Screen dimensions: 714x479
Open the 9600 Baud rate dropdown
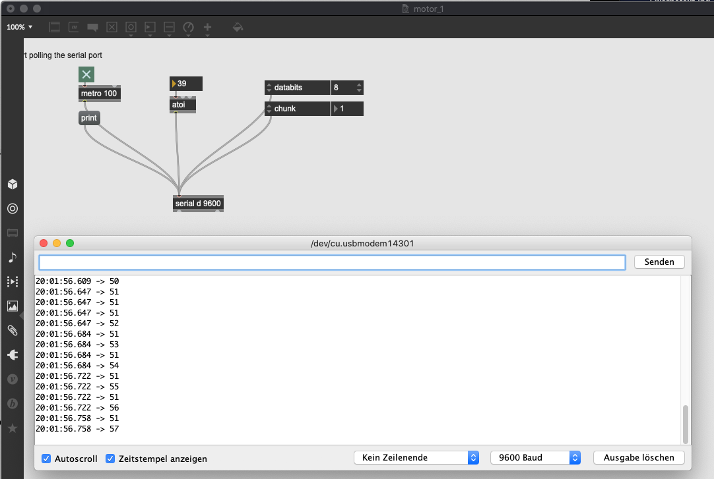tap(535, 458)
